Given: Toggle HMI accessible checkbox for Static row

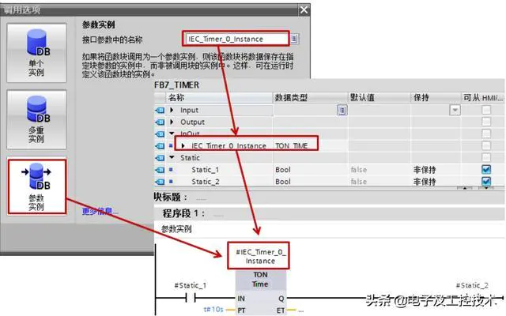Looking at the screenshot, I should point(486,157).
